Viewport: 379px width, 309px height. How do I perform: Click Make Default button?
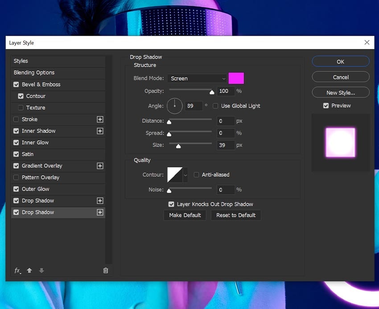(x=185, y=215)
